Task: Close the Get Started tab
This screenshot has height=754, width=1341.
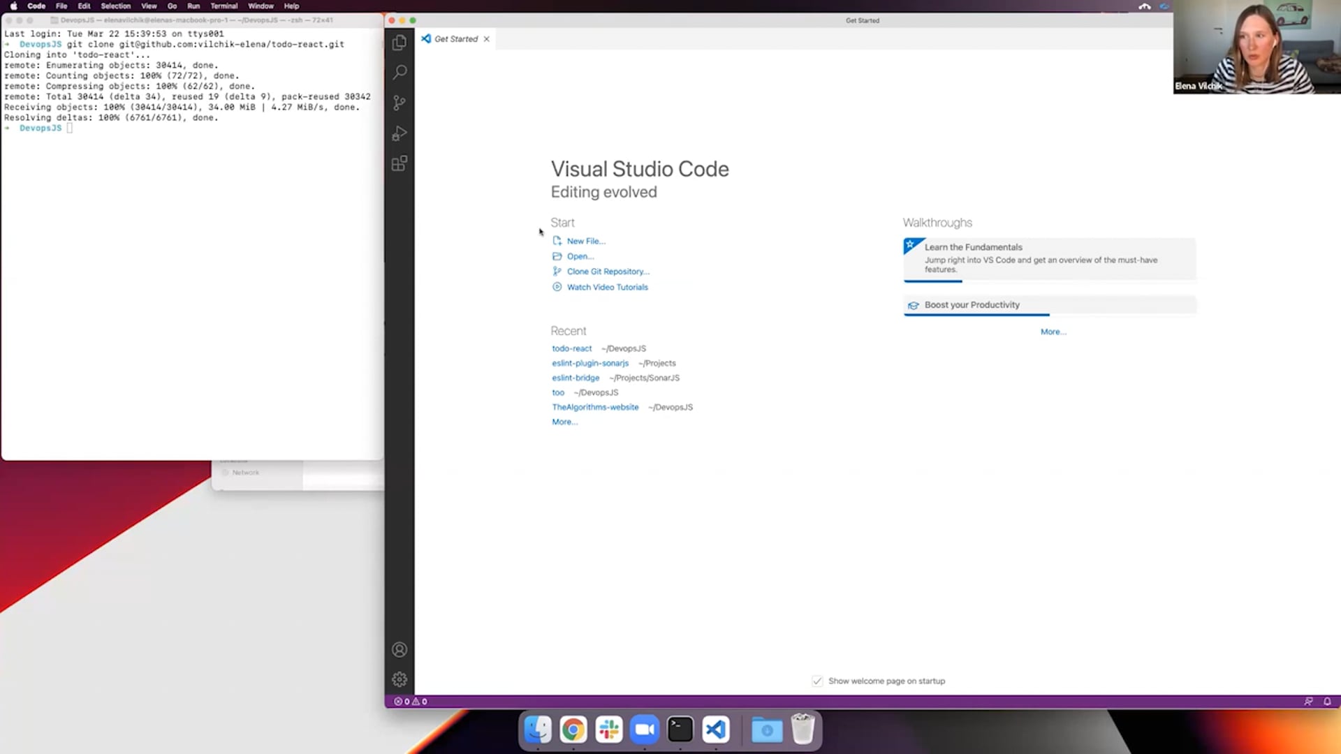Action: point(487,39)
